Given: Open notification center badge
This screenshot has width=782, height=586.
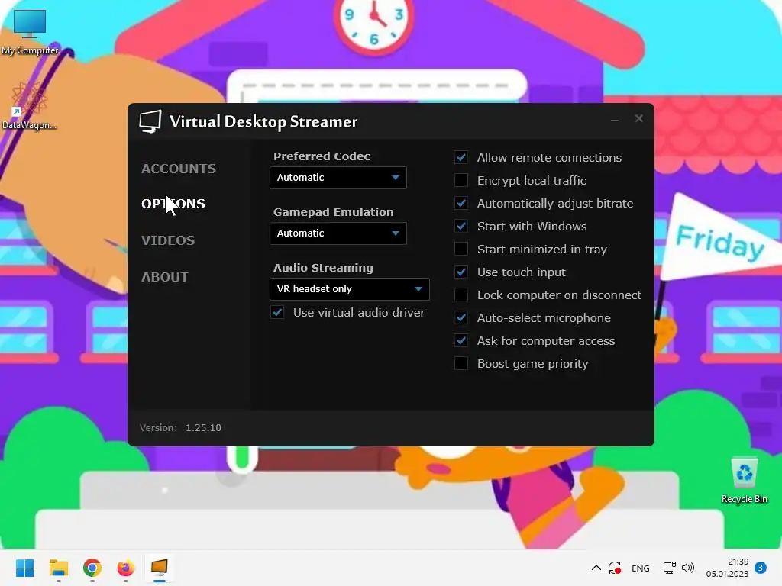Looking at the screenshot, I should click(x=761, y=568).
